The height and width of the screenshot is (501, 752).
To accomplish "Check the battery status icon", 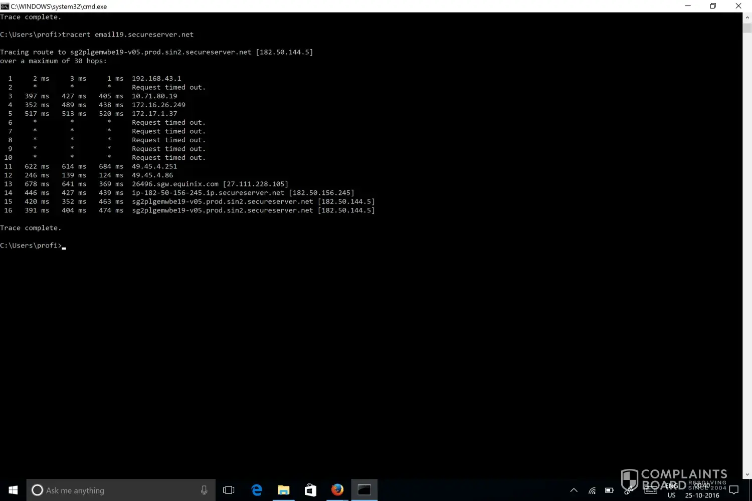I will 609,490.
